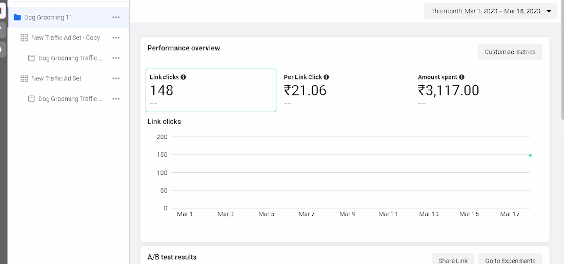Show info tooltip for Link clicks metric
This screenshot has width=564, height=264.
183,77
